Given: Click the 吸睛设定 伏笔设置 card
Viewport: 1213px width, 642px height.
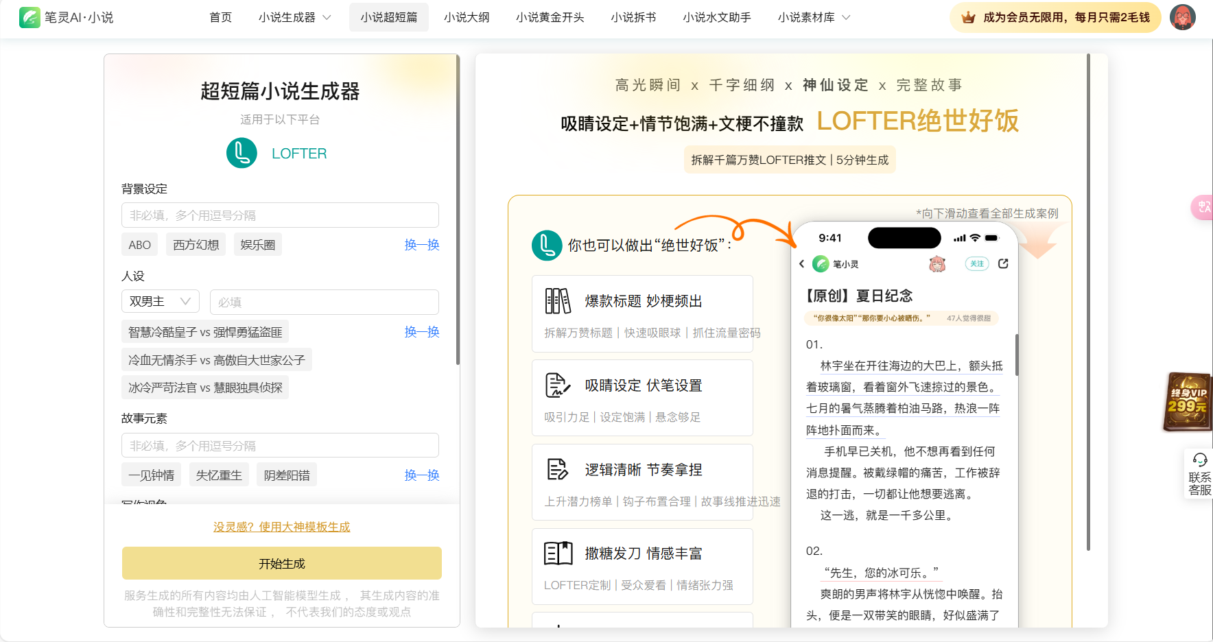Looking at the screenshot, I should click(x=642, y=398).
